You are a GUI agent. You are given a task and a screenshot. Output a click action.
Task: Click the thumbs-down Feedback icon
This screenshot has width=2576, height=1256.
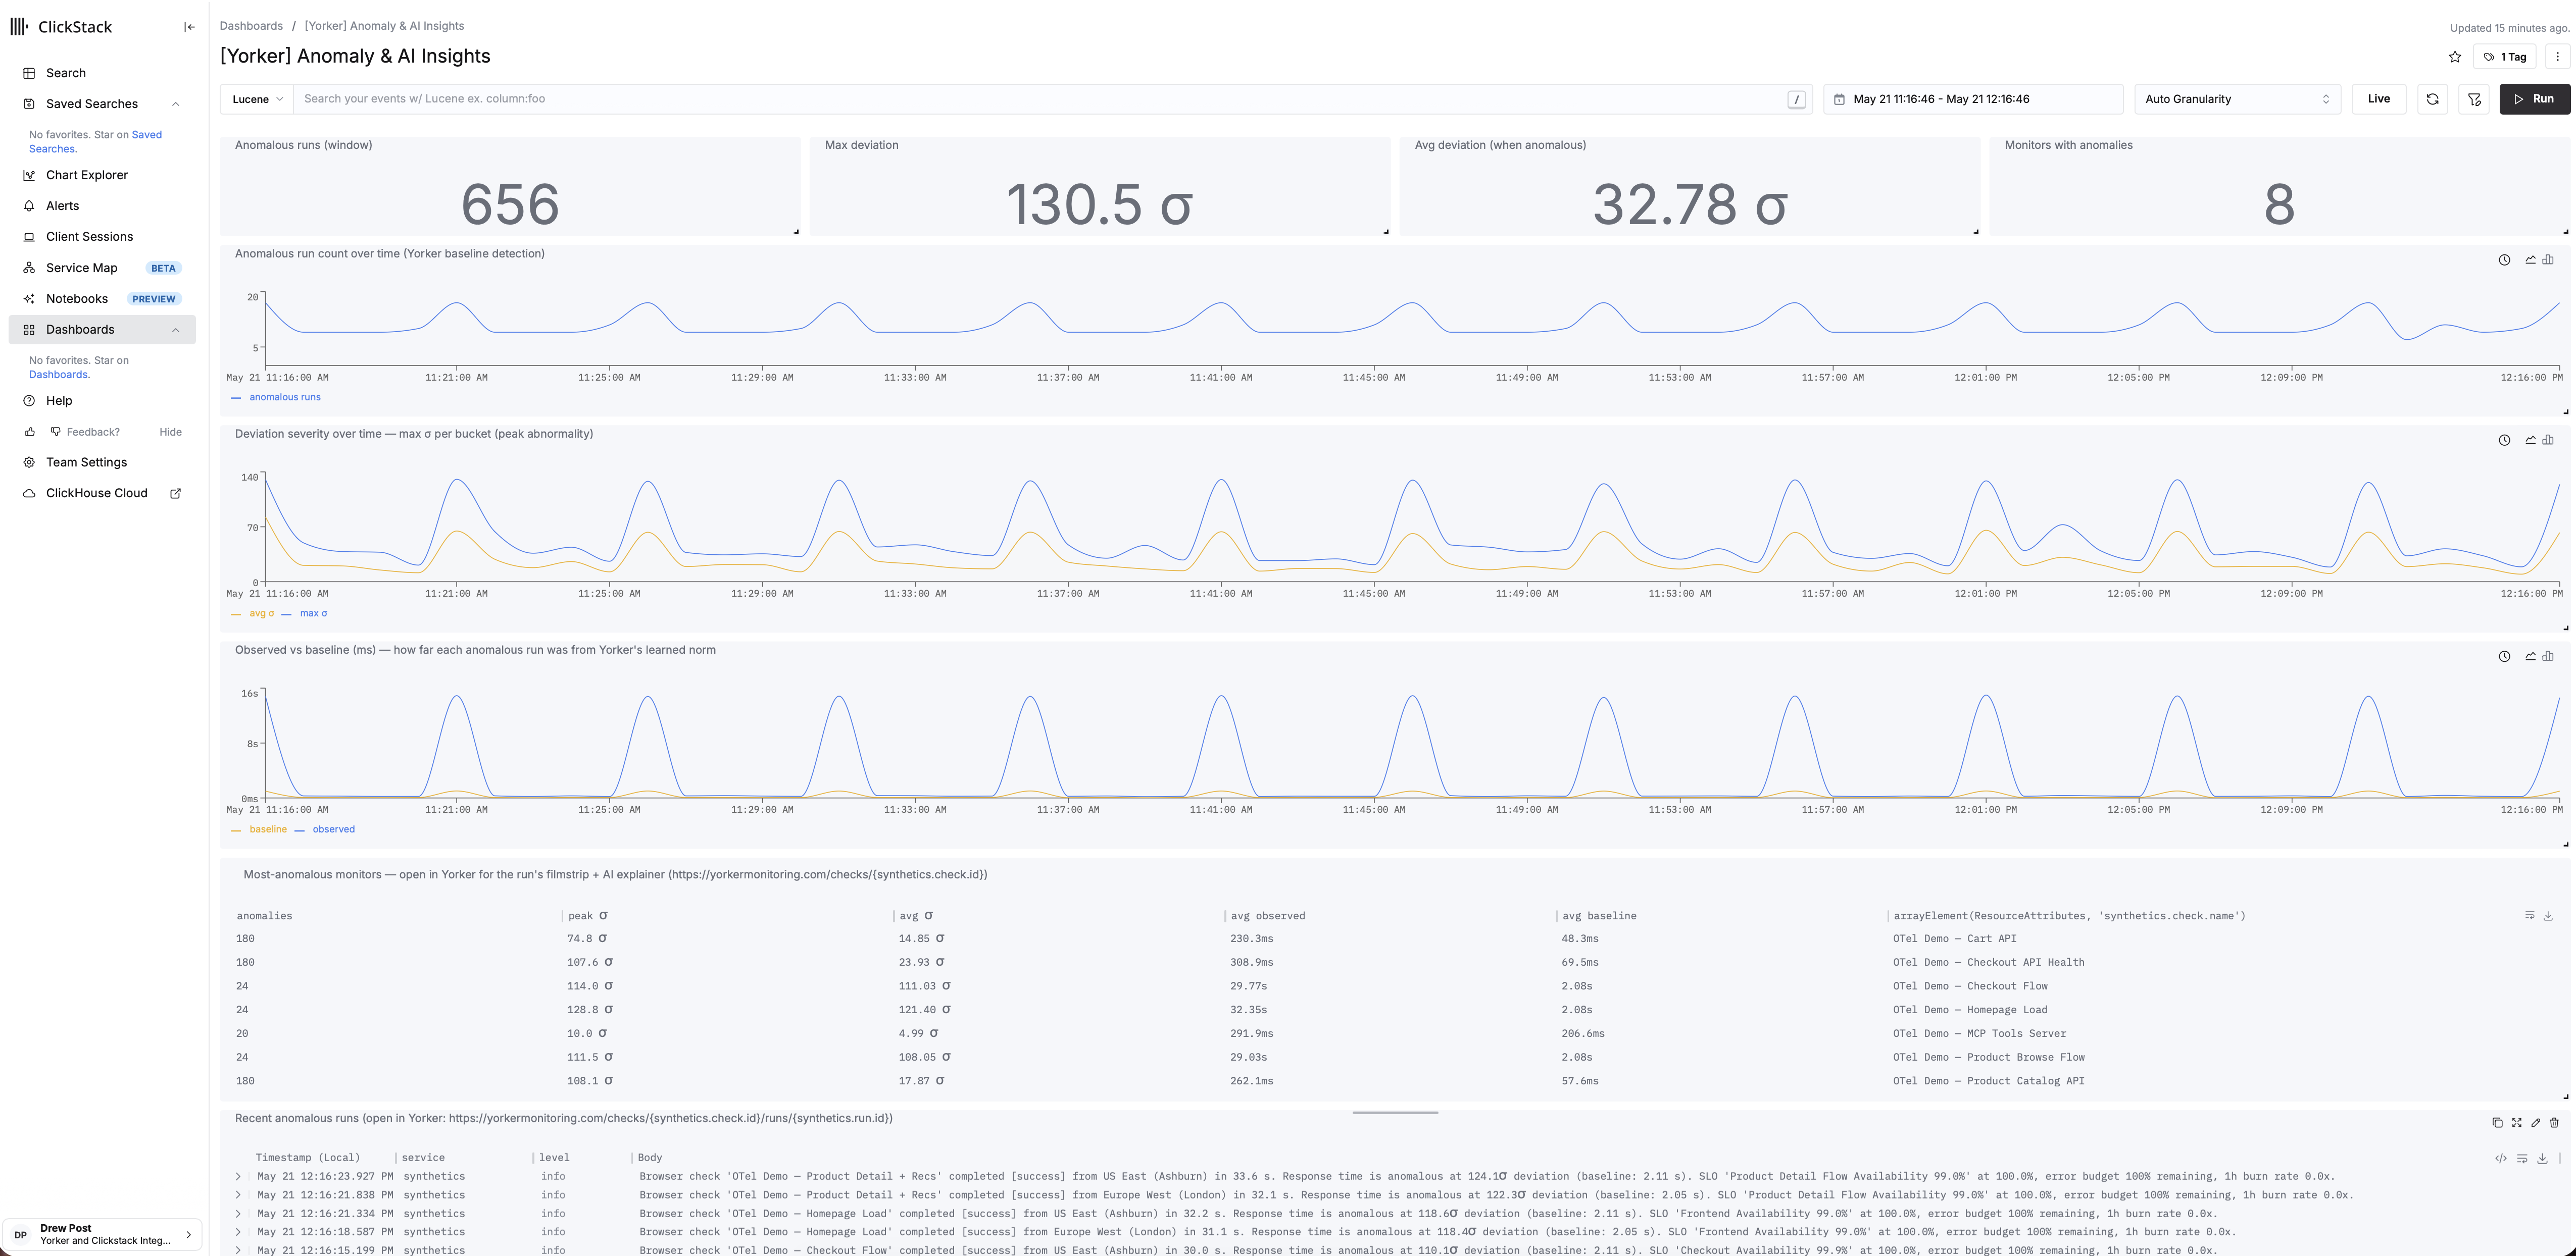(x=56, y=433)
